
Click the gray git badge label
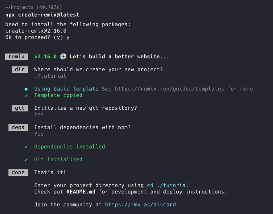[20, 108]
